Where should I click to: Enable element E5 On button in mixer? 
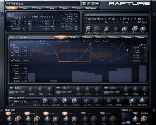click(84, 114)
